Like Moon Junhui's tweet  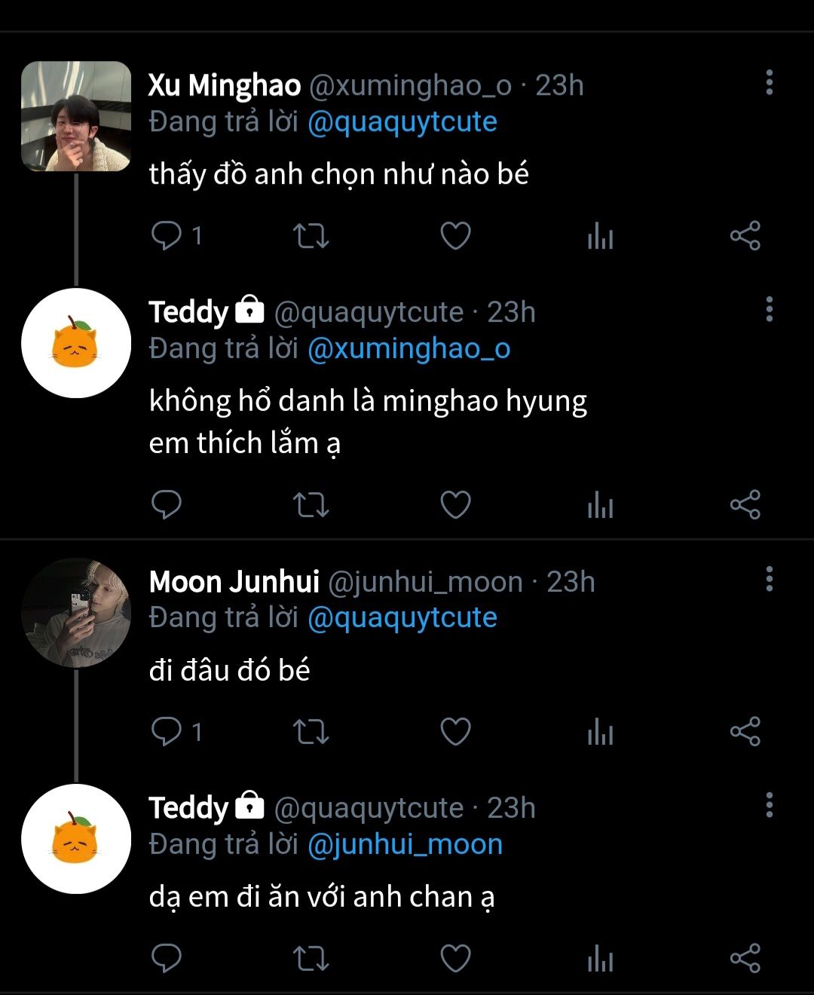(455, 731)
